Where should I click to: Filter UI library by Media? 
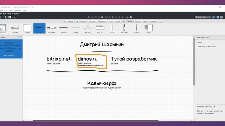click(145, 21)
